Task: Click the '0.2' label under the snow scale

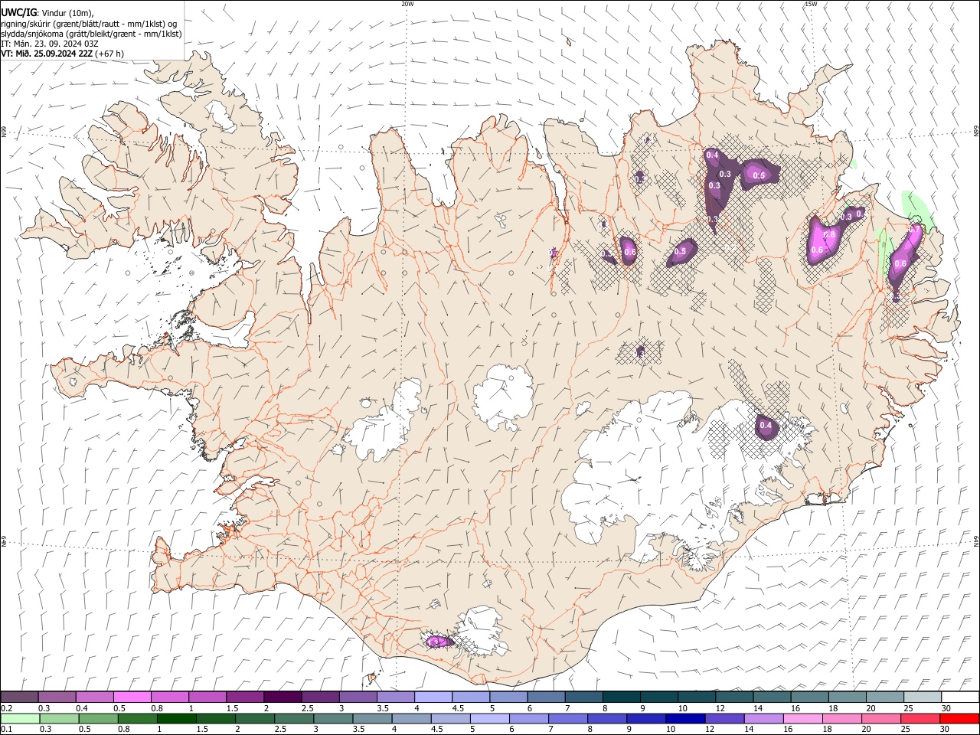Action: (x=6, y=708)
